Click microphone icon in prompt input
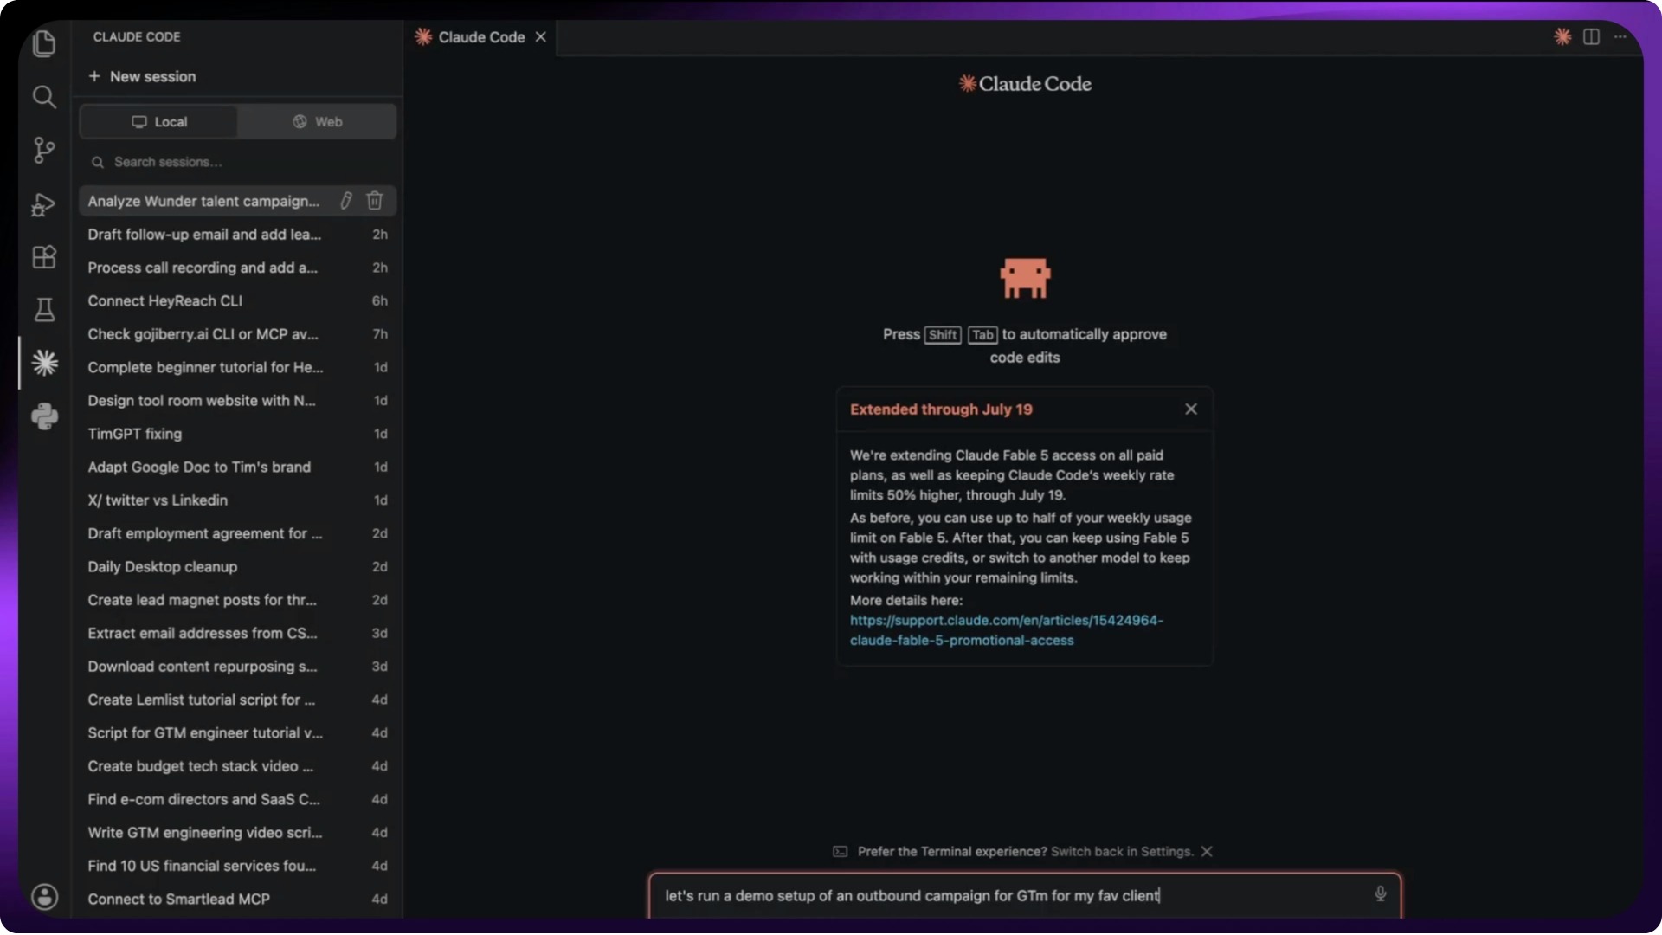This screenshot has height=935, width=1662. [1381, 894]
